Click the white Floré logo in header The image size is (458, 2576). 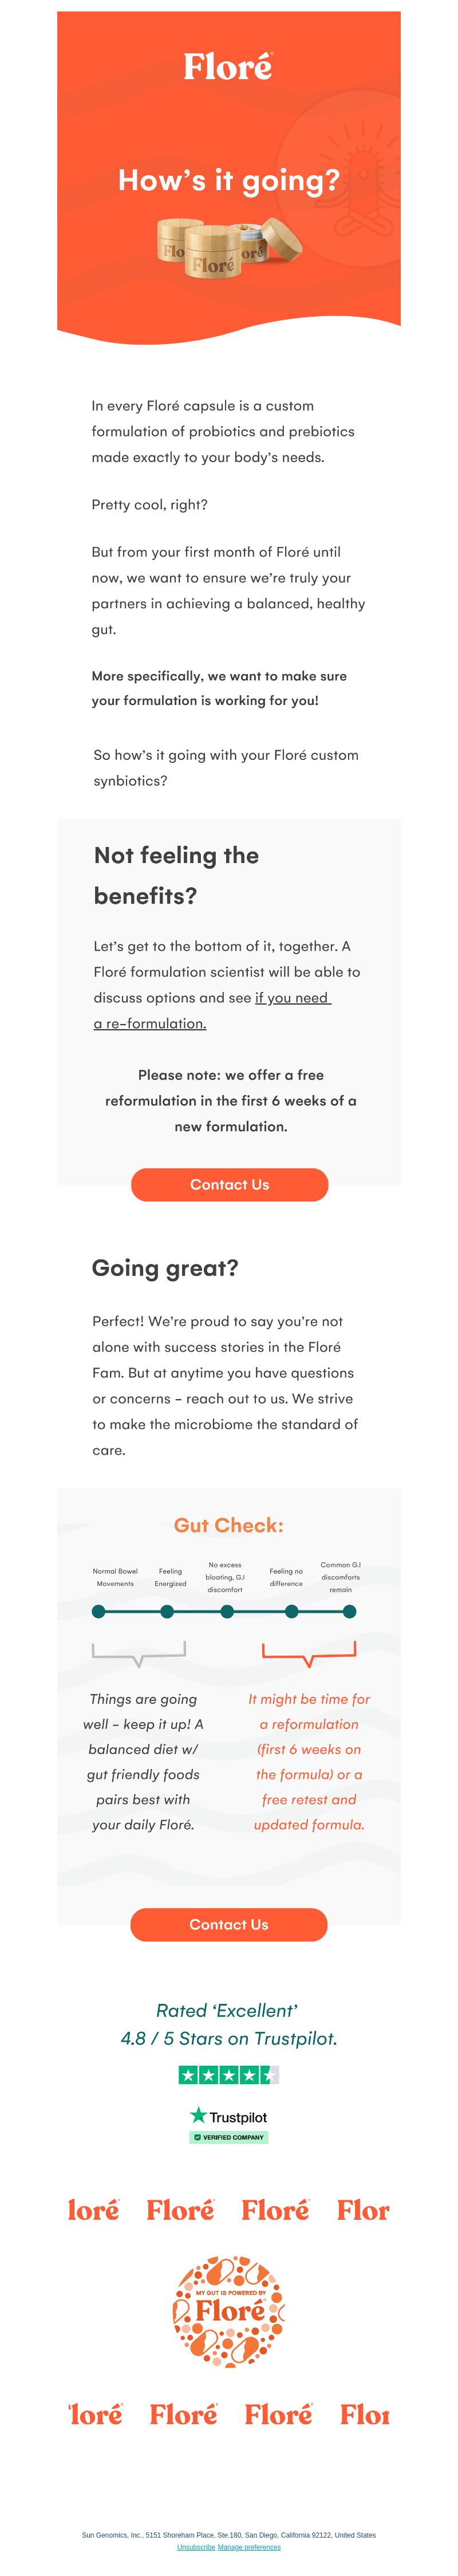(228, 67)
